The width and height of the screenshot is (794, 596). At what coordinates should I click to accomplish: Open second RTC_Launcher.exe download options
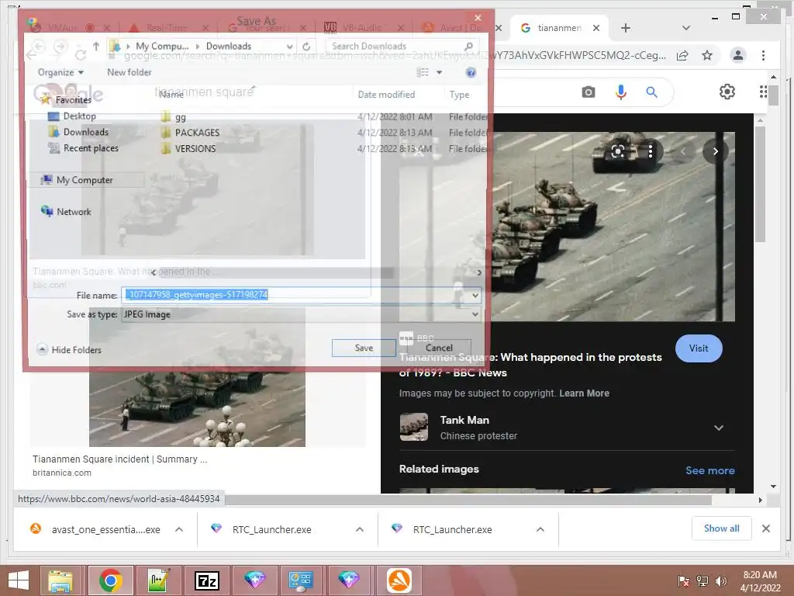(540, 529)
